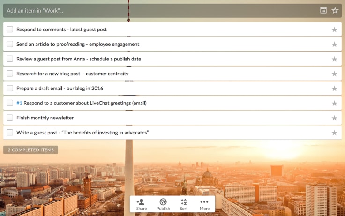Complete 'Review a guest post from Anna'
The image size is (345, 216).
point(10,59)
